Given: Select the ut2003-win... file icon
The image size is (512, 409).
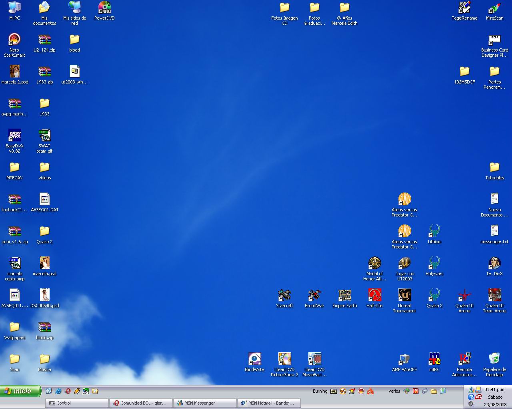Looking at the screenshot, I should [74, 71].
